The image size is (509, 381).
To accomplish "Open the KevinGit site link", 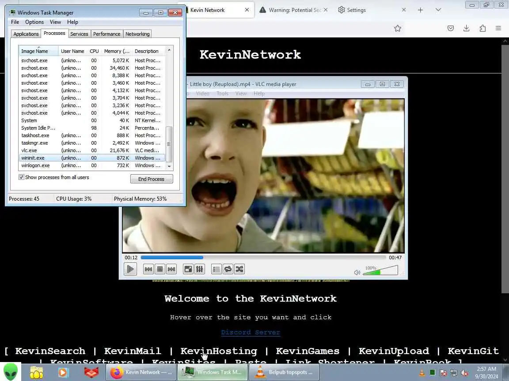I will [x=473, y=351].
